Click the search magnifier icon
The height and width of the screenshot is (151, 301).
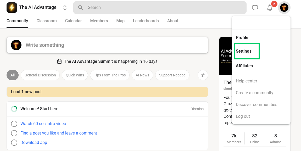point(81,8)
